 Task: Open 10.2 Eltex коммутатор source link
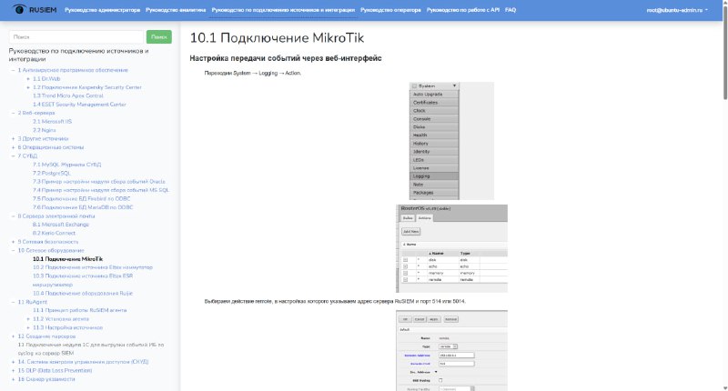[93, 267]
